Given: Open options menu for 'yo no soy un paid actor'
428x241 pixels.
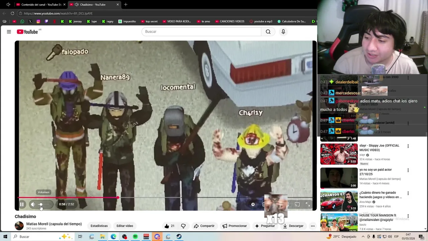Looking at the screenshot, I should click(x=408, y=170).
